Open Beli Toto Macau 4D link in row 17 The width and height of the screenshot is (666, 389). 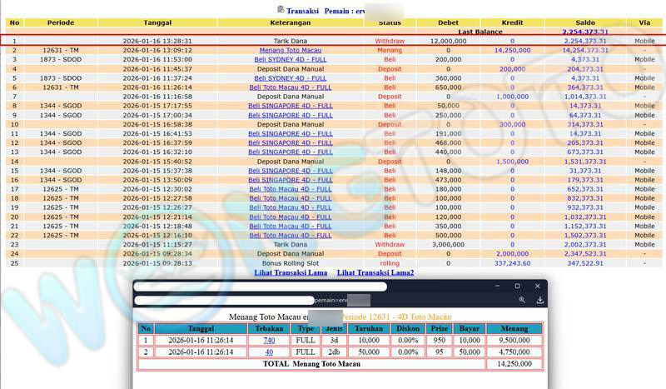coord(290,189)
